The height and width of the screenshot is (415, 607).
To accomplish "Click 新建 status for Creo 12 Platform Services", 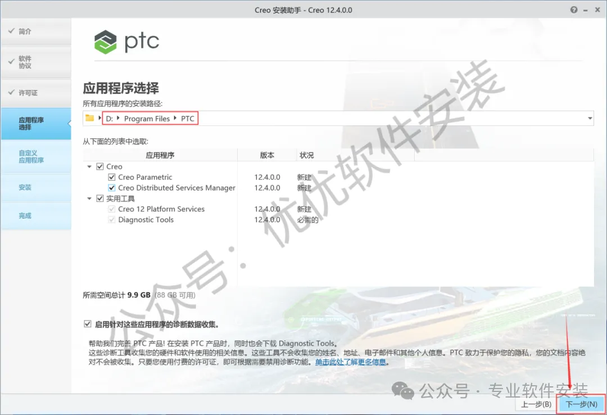I will (x=304, y=209).
